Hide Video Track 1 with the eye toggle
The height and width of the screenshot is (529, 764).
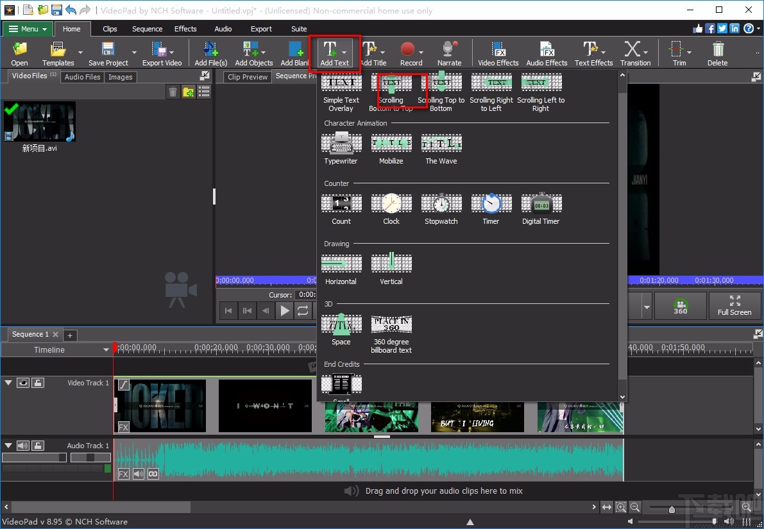(x=22, y=383)
